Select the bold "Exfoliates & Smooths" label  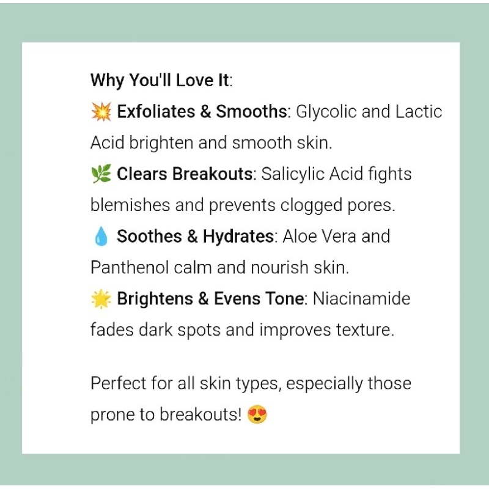[202, 112]
